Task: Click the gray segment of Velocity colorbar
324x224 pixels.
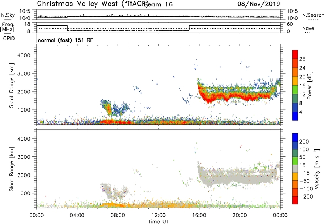Action: (x=295, y=169)
